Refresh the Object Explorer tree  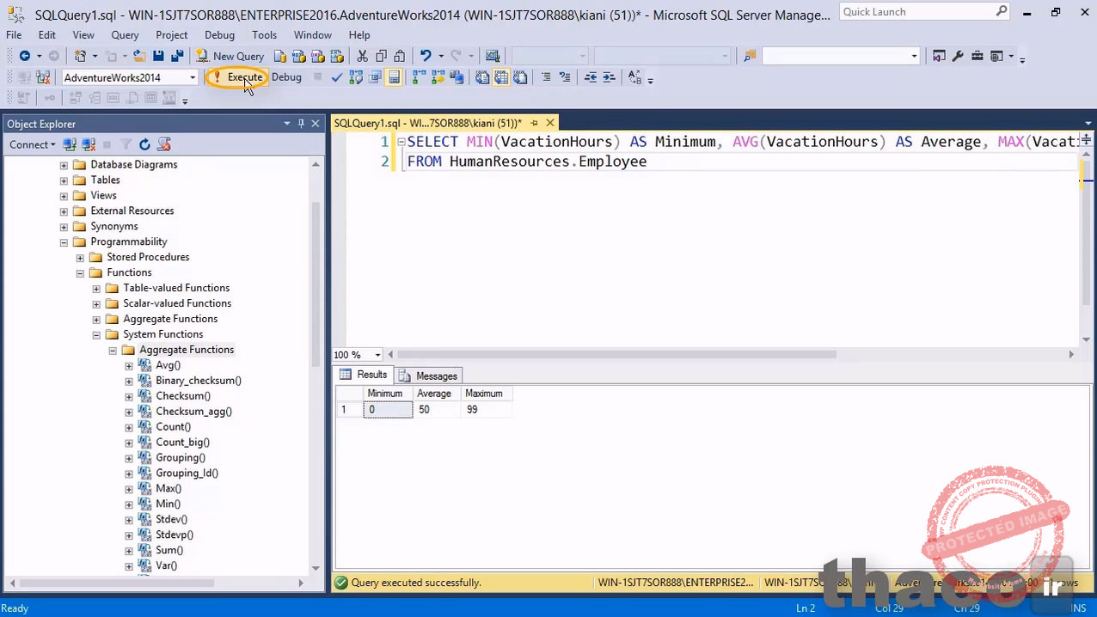144,145
